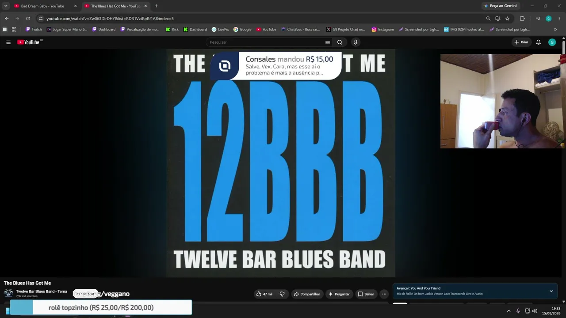Expand the upcoming 'You And Your Friend' queue
The height and width of the screenshot is (318, 566).
click(551, 291)
